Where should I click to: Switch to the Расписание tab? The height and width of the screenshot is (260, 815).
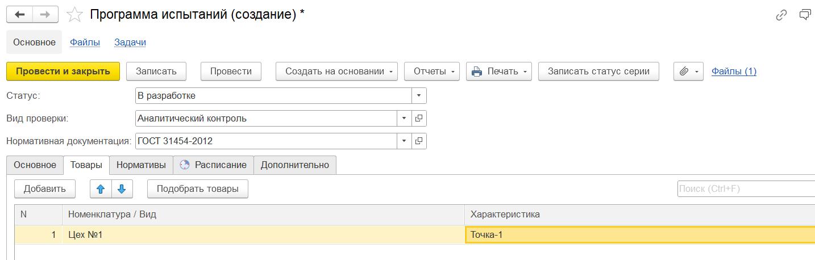tap(213, 165)
